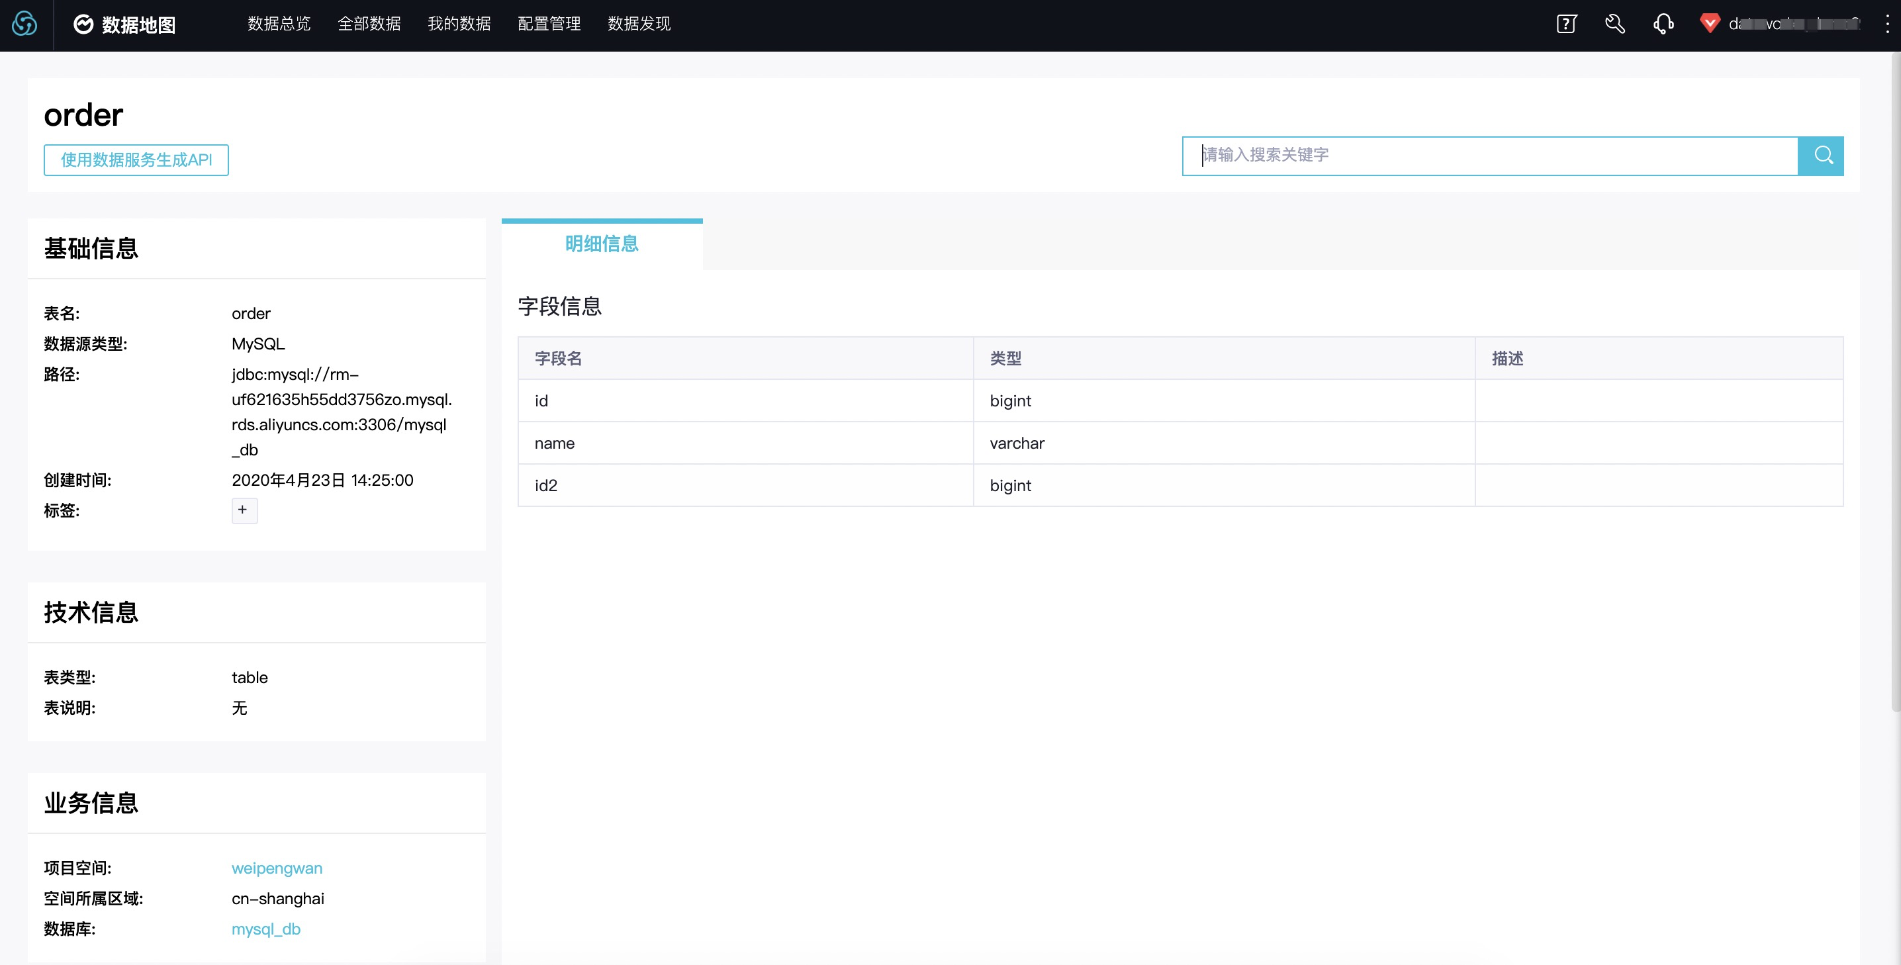
Task: Open the wrench settings icon
Action: pyautogui.click(x=1614, y=24)
